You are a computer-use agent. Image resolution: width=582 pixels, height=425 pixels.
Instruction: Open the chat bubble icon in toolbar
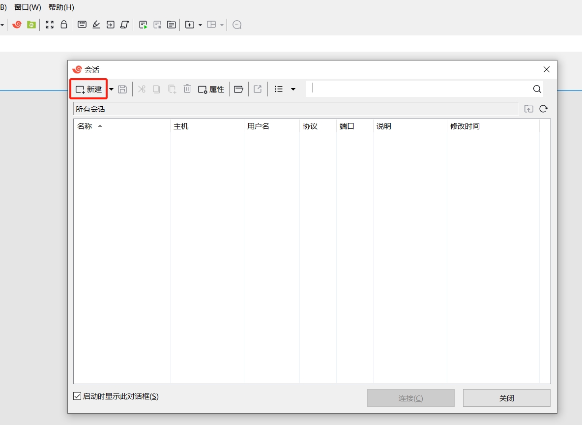pyautogui.click(x=237, y=25)
